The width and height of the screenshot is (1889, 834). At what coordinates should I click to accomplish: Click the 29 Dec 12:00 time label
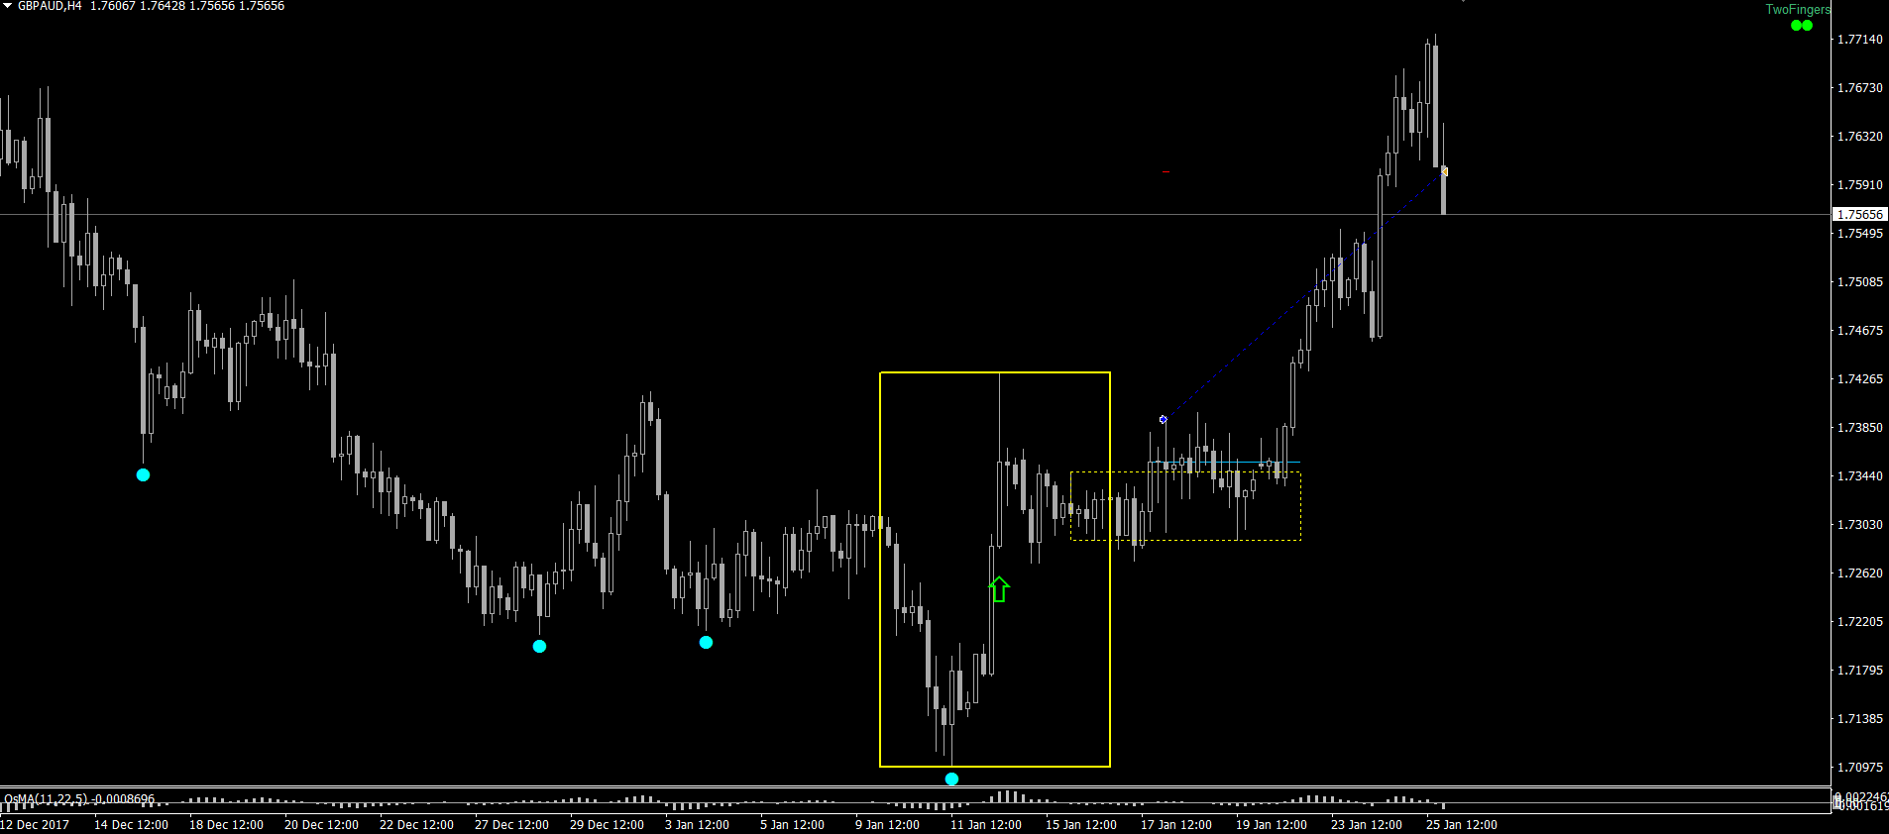[607, 825]
